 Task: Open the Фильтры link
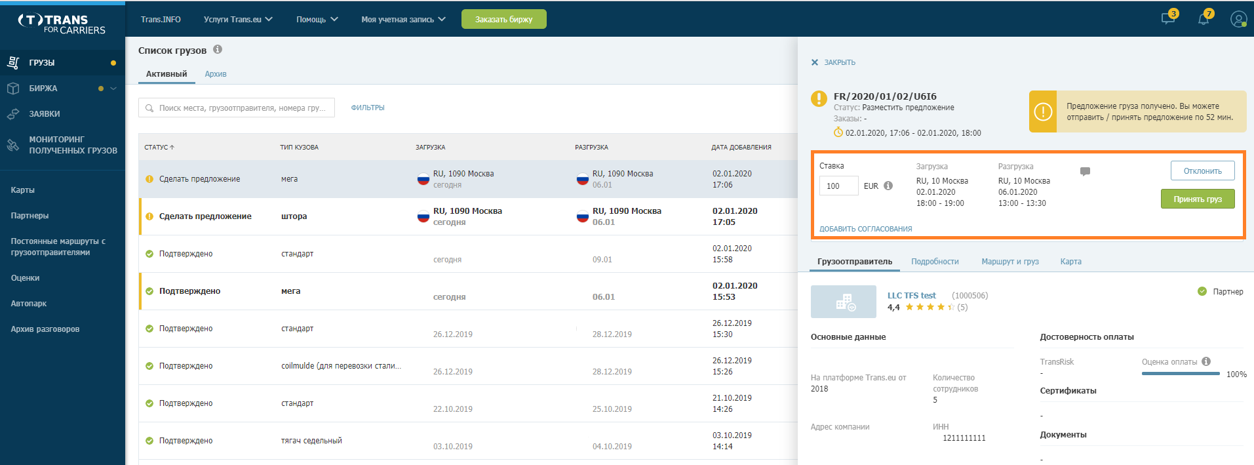[x=368, y=108]
